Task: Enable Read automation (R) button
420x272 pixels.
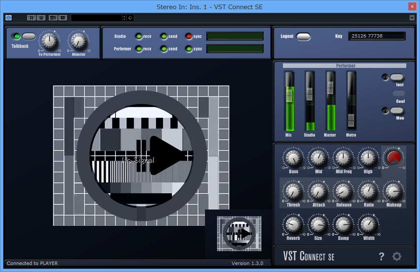Action: [x=31, y=17]
